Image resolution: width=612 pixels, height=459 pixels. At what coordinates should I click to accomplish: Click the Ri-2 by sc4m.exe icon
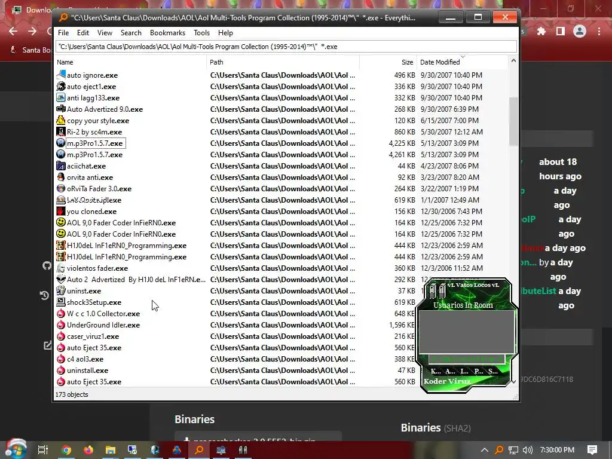click(61, 131)
